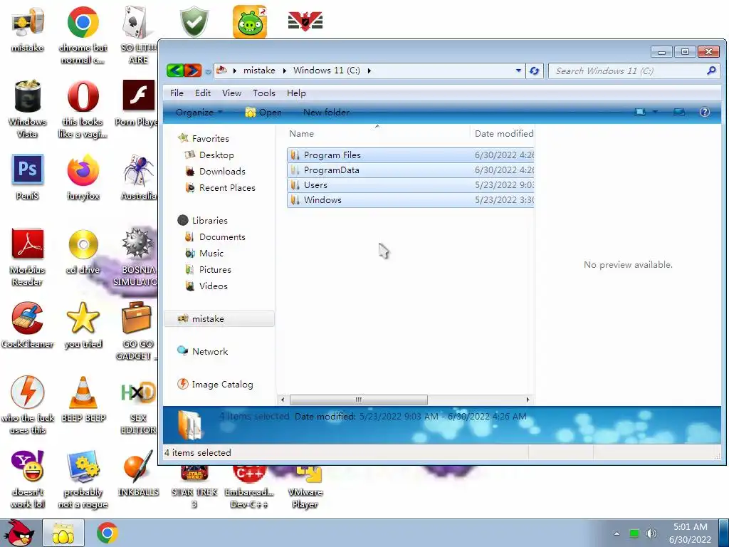Click the Name column header
This screenshot has width=729, height=547.
click(377, 133)
